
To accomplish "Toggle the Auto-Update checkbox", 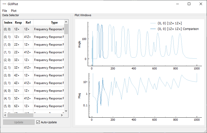I will 38,122.
